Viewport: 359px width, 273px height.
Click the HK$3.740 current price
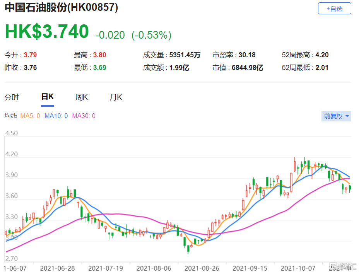click(x=47, y=31)
